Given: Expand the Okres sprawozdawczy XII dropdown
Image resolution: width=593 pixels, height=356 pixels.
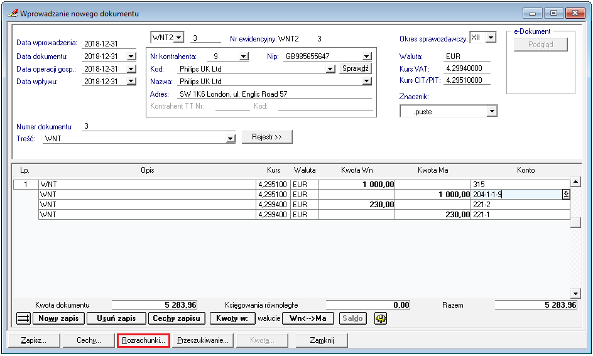Looking at the screenshot, I should tap(491, 38).
